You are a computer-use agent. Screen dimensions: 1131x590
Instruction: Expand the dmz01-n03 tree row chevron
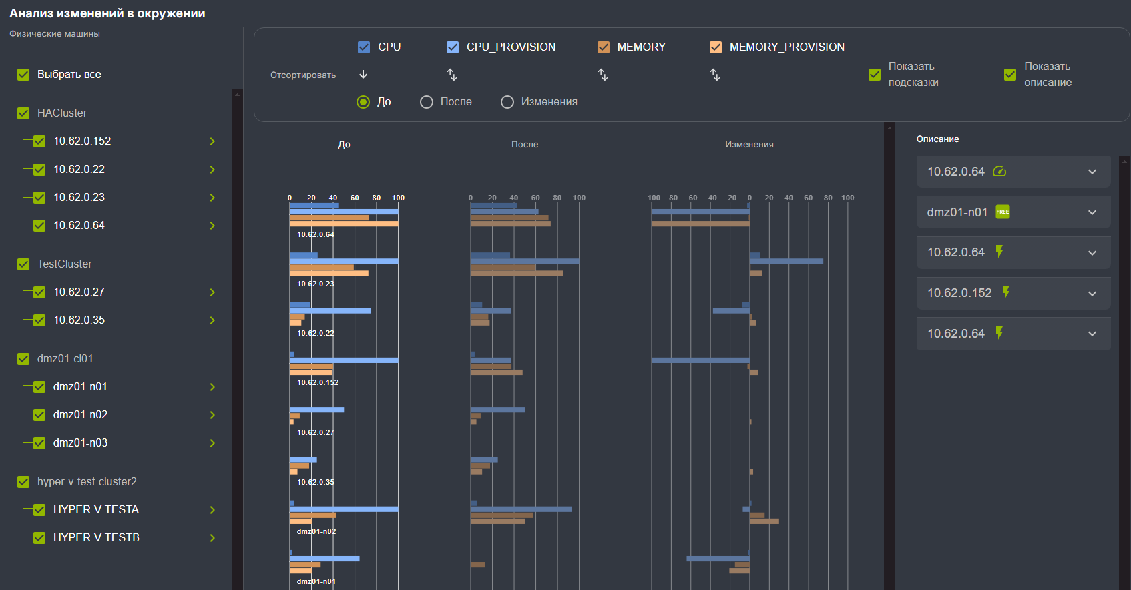212,443
